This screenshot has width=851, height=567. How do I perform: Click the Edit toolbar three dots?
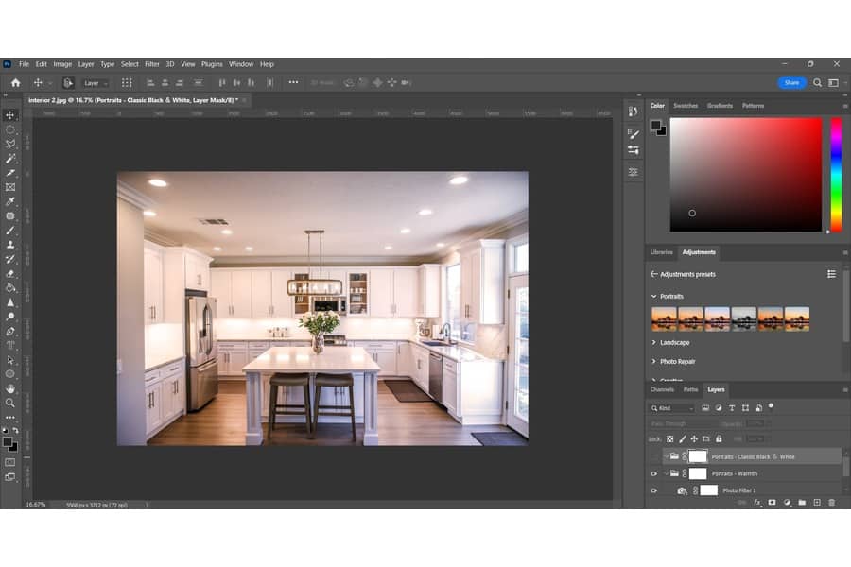(x=10, y=418)
